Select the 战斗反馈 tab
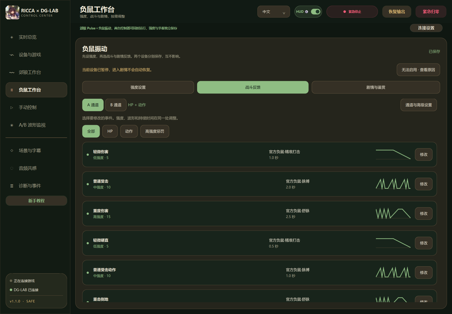This screenshot has height=314, width=452. [253, 87]
